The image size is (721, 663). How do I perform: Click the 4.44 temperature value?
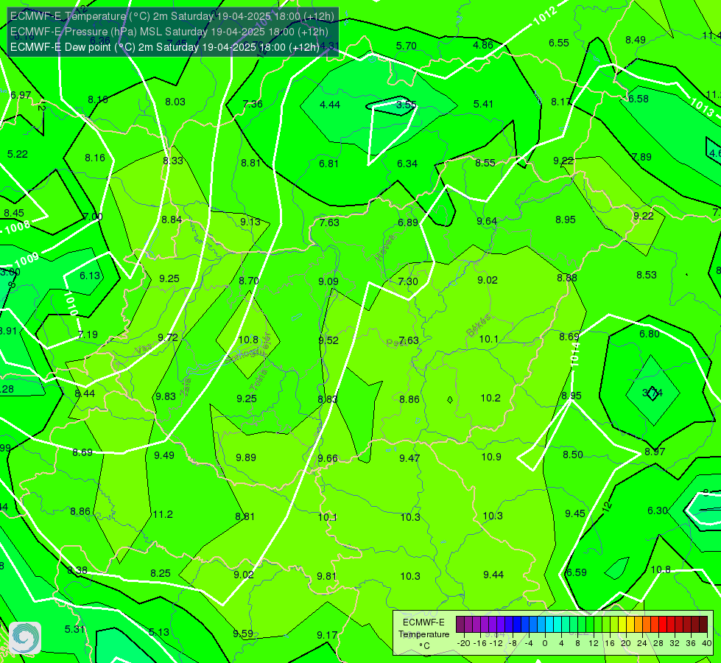pyautogui.click(x=330, y=105)
